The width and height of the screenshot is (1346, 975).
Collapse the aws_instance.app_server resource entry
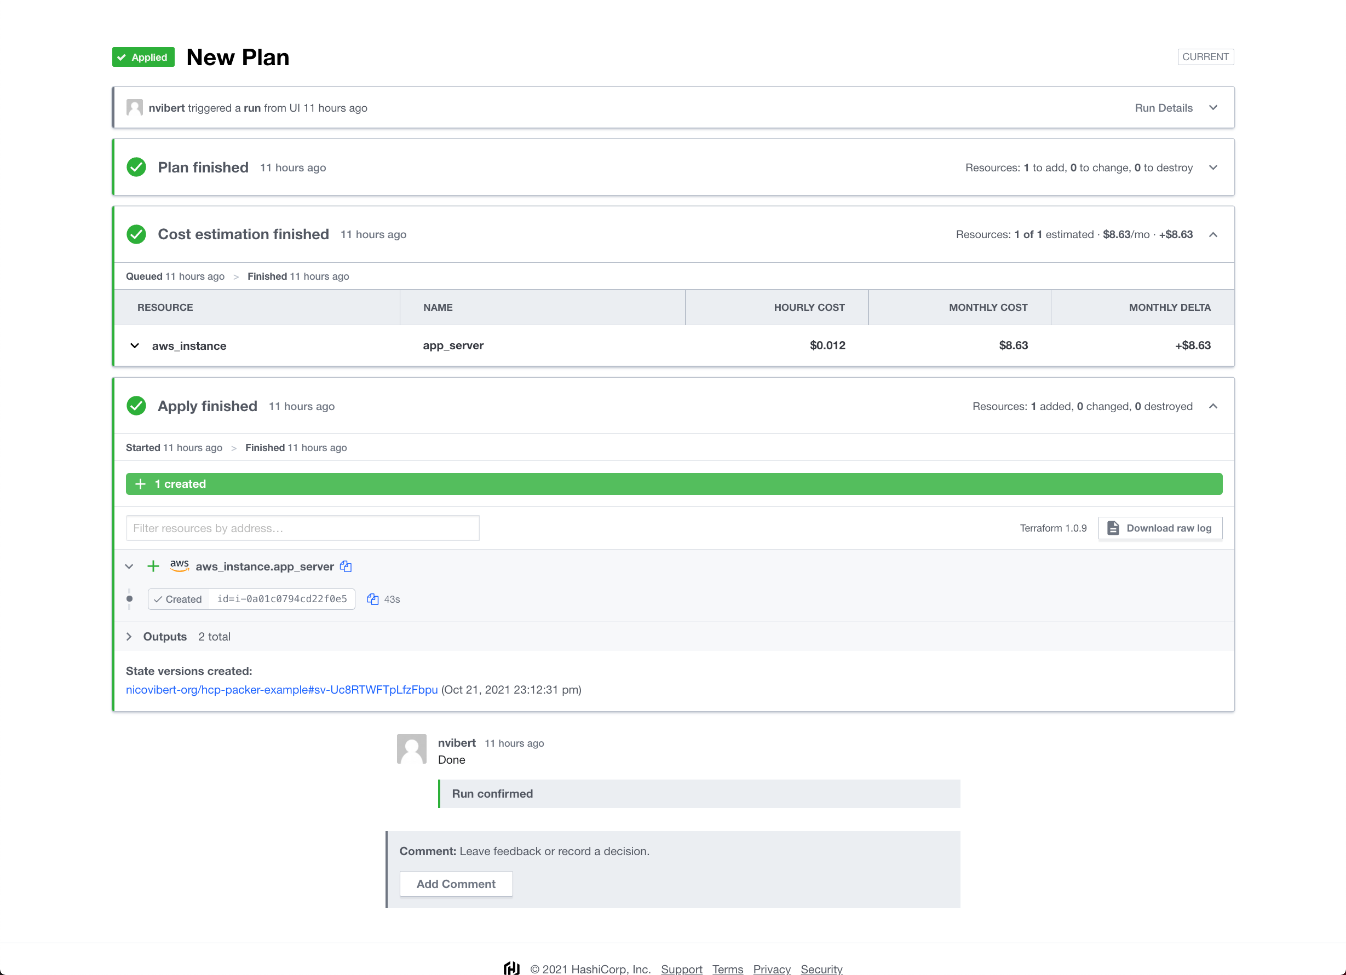point(129,566)
